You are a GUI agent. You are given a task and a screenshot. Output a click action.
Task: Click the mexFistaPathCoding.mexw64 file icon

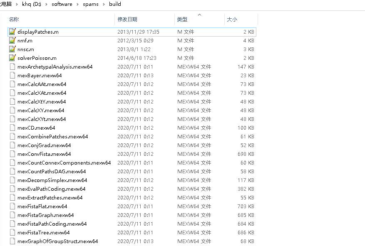coord(12,224)
